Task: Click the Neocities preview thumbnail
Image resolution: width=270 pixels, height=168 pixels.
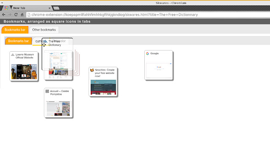Action: click(x=103, y=87)
